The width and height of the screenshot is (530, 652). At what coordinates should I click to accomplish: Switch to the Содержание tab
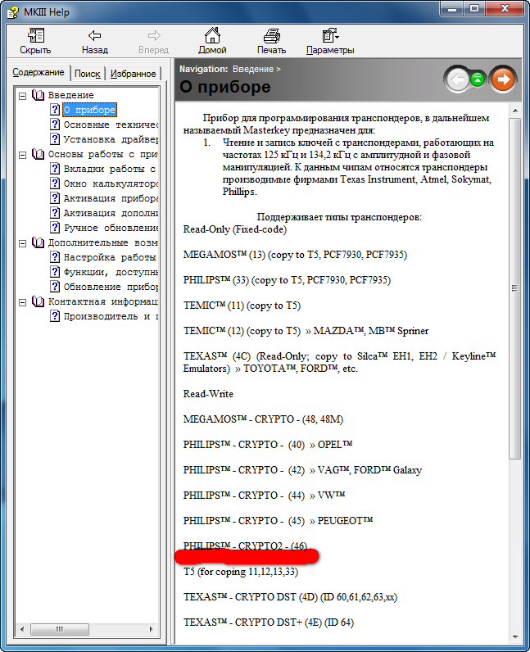pos(39,72)
